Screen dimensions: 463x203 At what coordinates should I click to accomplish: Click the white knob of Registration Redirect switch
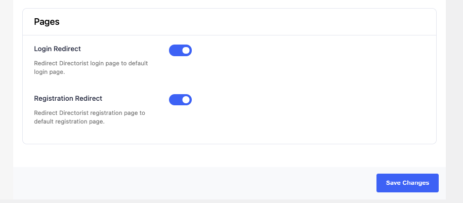[x=186, y=100]
